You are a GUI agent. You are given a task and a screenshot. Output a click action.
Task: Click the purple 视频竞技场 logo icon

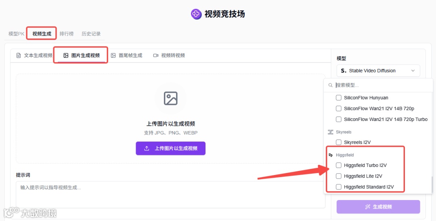(196, 14)
